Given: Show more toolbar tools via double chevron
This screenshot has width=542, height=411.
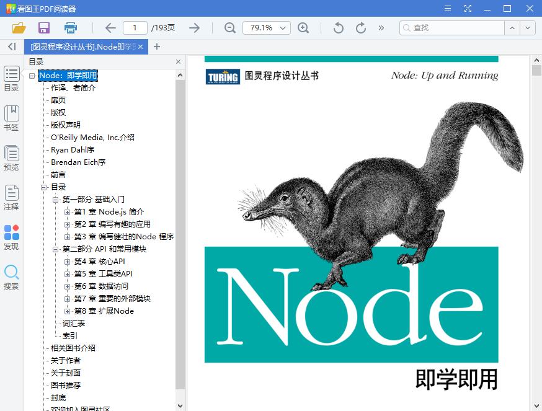Looking at the screenshot, I should coord(381,28).
